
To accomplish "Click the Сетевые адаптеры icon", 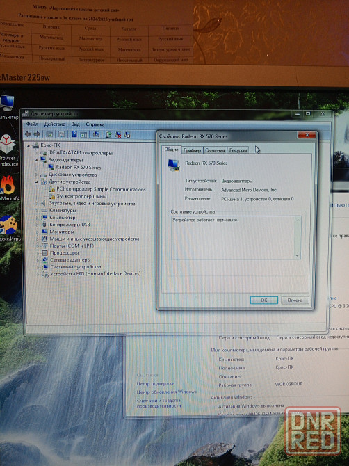I will [45, 259].
